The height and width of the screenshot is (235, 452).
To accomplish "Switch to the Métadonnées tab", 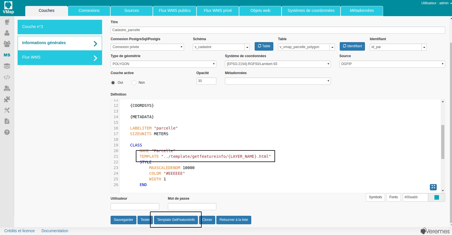I will [362, 11].
